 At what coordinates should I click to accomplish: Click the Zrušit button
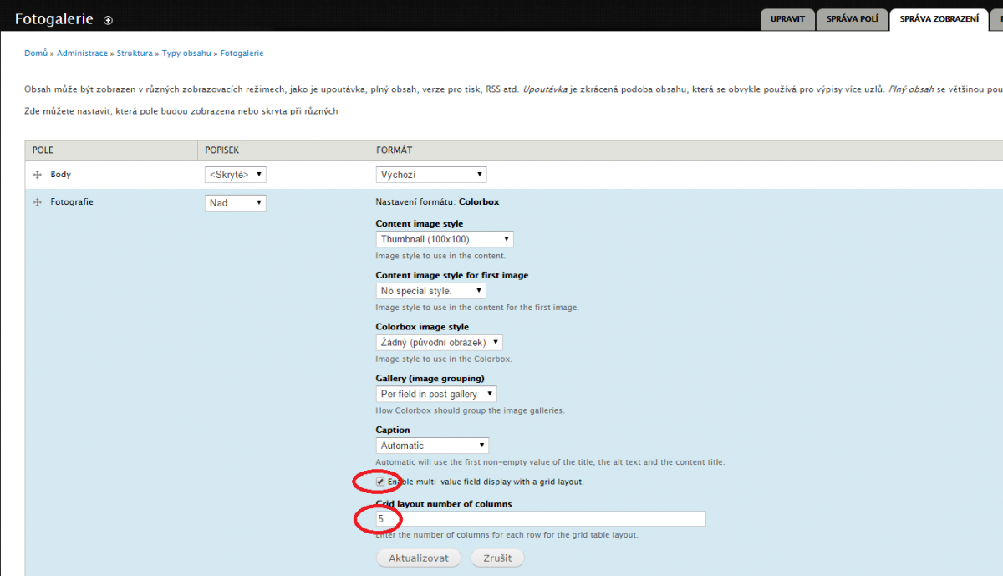coord(497,558)
